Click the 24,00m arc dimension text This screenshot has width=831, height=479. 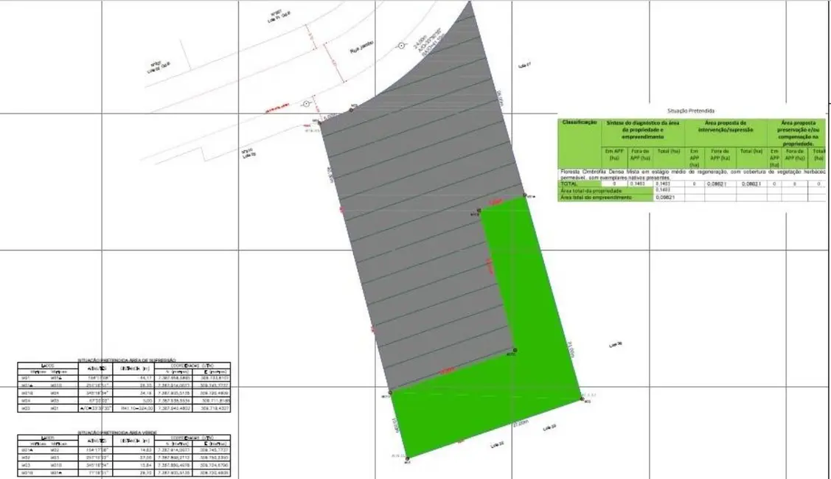point(420,45)
